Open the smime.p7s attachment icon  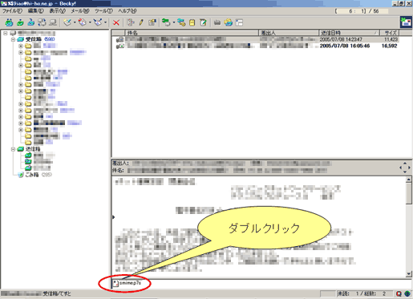[x=115, y=283]
